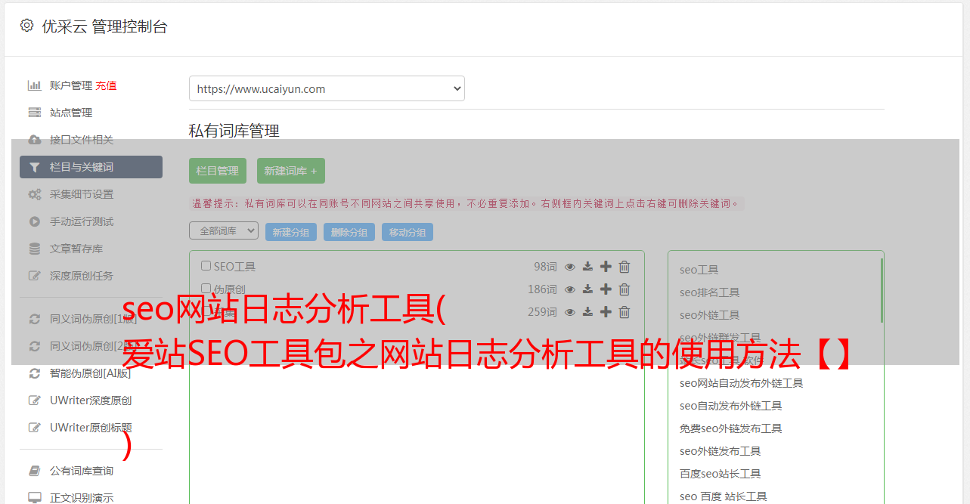Image resolution: width=970 pixels, height=504 pixels.
Task: Delete the SEO工具 library with trash icon
Action: click(x=624, y=267)
